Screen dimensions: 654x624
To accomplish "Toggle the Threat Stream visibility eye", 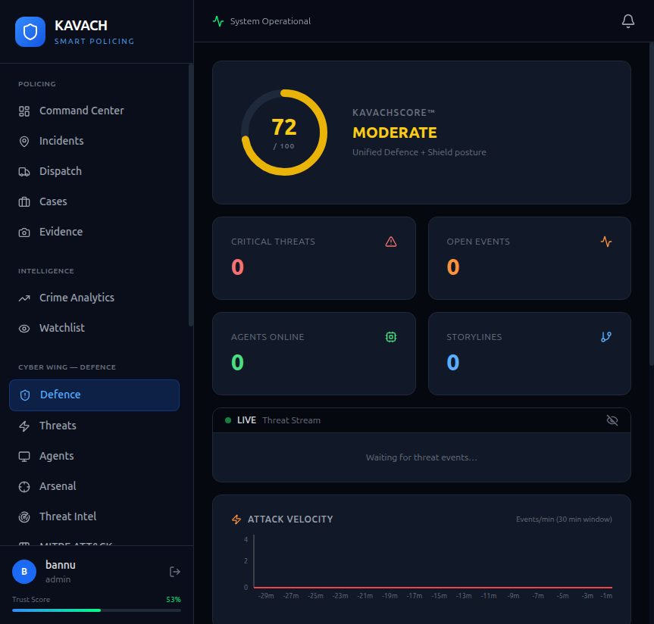I will [612, 420].
